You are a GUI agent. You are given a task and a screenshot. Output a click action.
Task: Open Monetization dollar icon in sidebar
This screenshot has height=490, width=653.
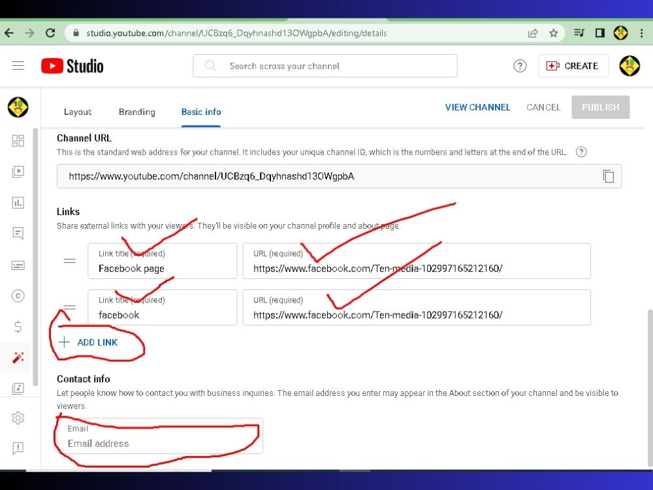coord(18,327)
